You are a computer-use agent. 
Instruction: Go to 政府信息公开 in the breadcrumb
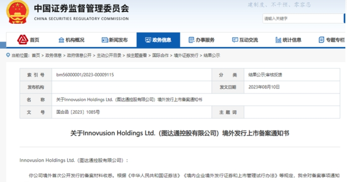point(79,55)
